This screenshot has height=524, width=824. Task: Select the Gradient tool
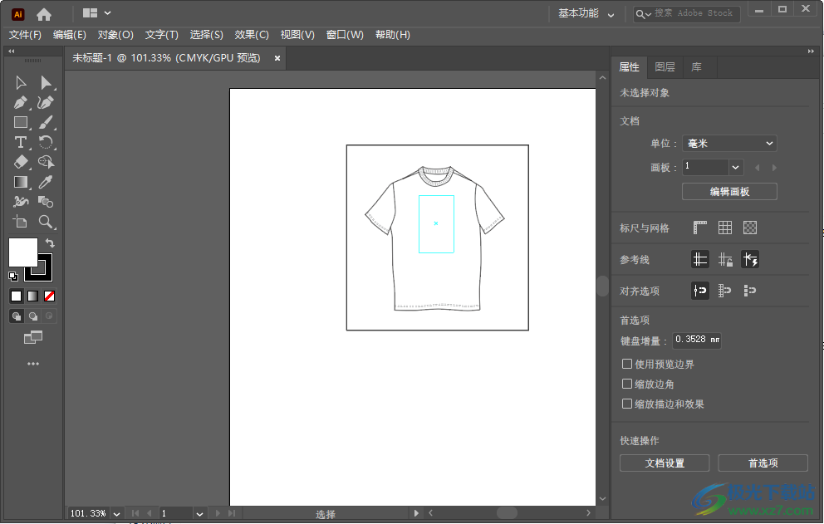tap(21, 182)
